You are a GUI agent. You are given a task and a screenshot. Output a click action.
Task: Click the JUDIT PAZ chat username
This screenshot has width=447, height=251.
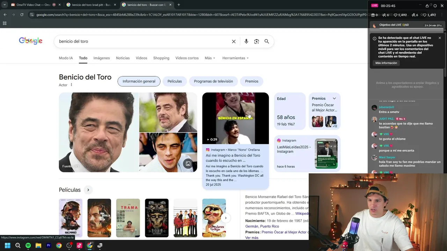click(x=386, y=119)
